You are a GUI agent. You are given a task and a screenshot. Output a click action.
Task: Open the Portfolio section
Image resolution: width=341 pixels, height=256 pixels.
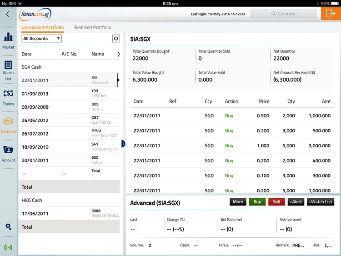tap(8, 125)
